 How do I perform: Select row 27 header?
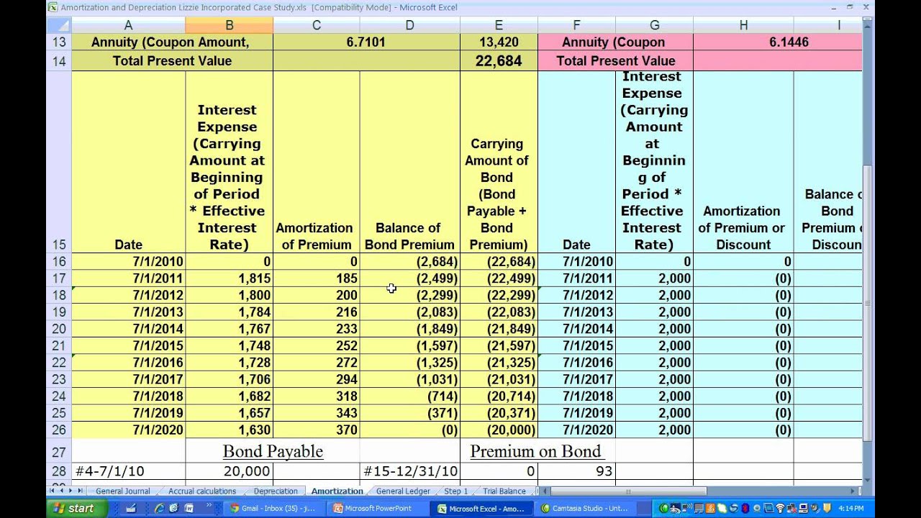point(59,452)
